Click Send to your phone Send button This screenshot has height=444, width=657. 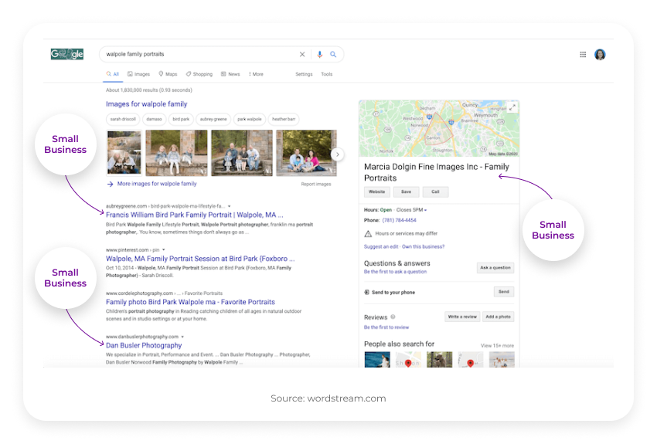504,292
